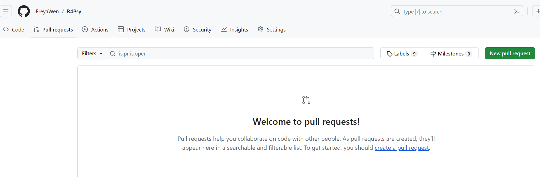Go to the Projects tab
This screenshot has width=540, height=177.
pos(132,29)
